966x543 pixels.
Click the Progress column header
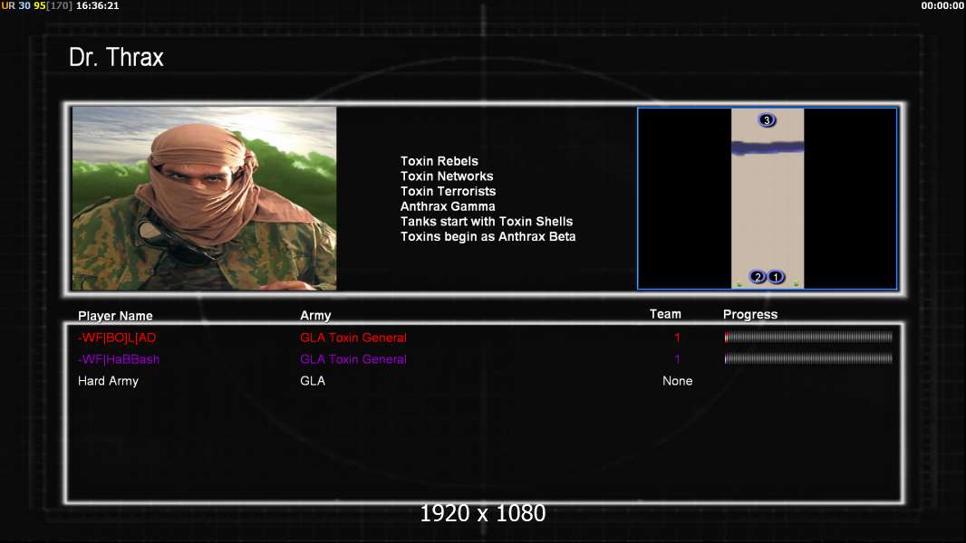[750, 315]
